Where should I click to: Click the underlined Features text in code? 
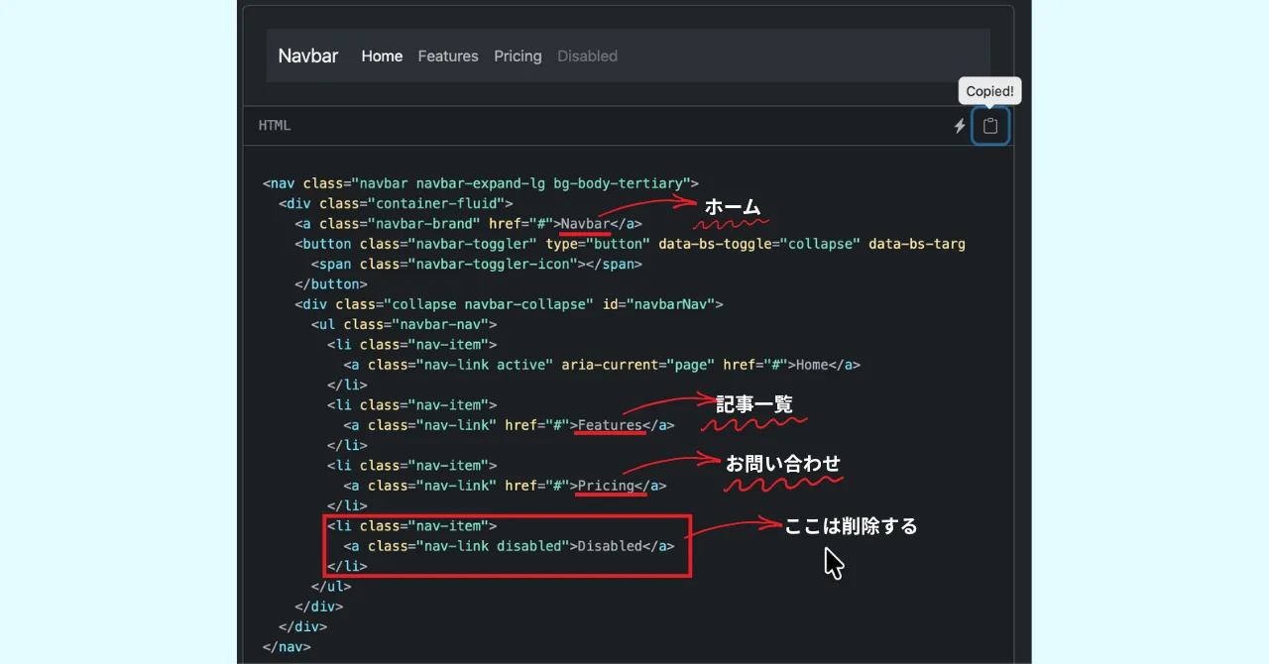(609, 425)
